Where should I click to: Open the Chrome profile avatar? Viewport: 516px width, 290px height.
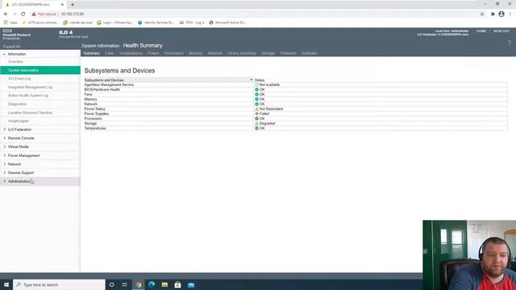point(501,14)
